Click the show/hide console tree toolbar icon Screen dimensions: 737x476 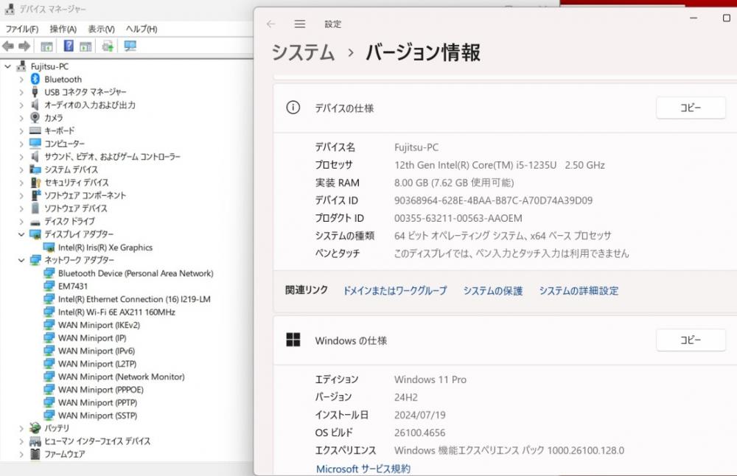pos(46,46)
